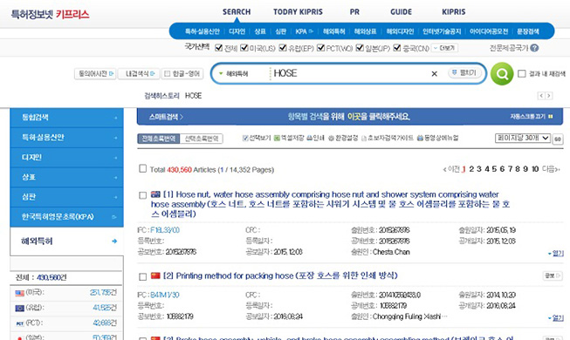Open the 해외특허 search category dropdown

pos(233,74)
